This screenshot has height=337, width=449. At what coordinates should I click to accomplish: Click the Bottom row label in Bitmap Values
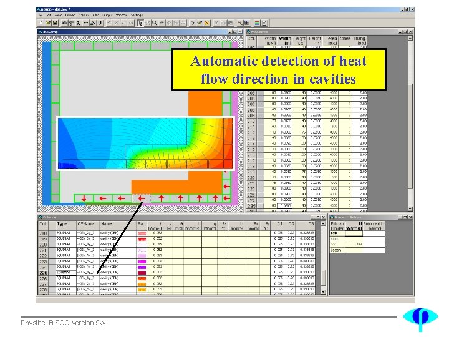[337, 250]
